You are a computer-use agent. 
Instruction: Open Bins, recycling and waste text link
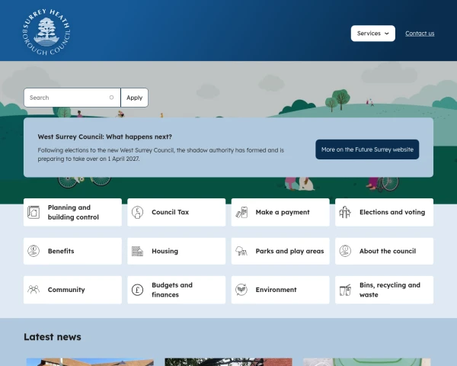tap(390, 290)
